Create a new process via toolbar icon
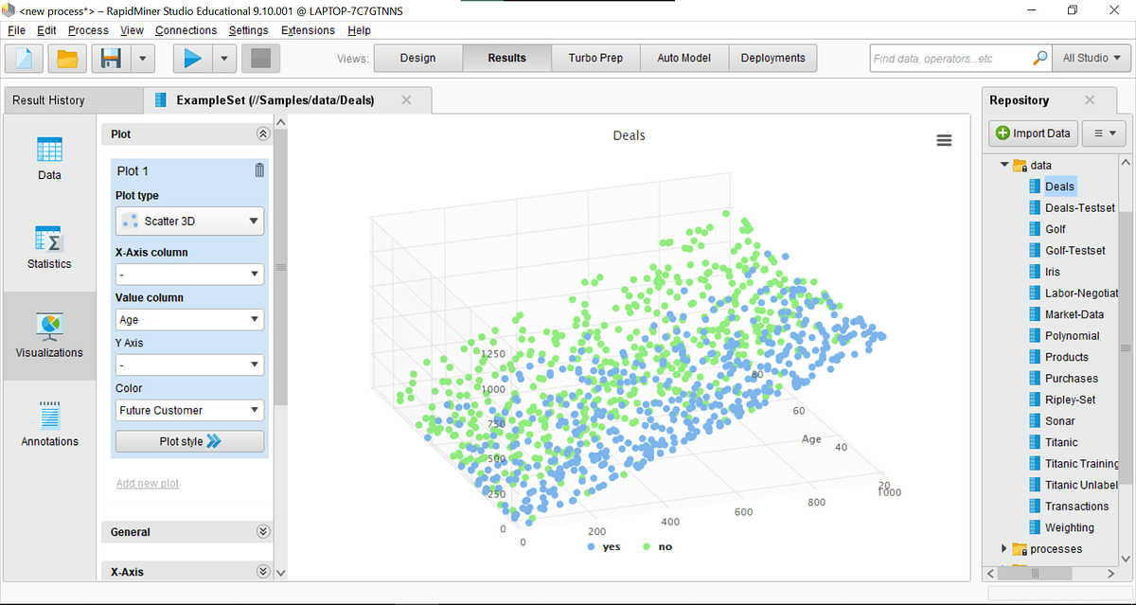 click(x=24, y=58)
